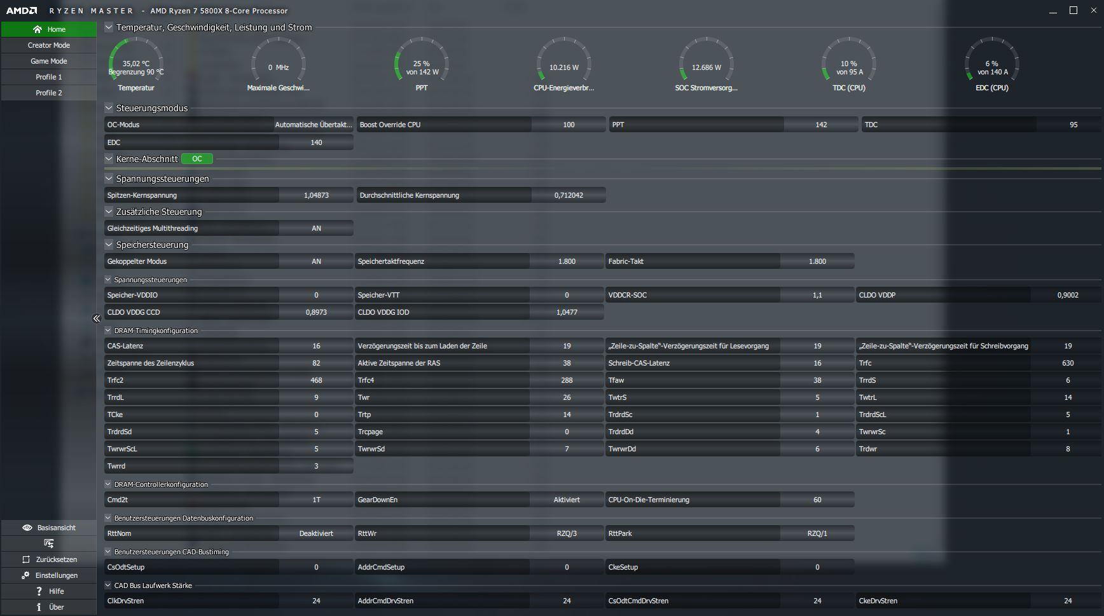Image resolution: width=1104 pixels, height=616 pixels.
Task: Collapse the DRAM-Timingkonfiguration subsection
Action: pyautogui.click(x=108, y=331)
